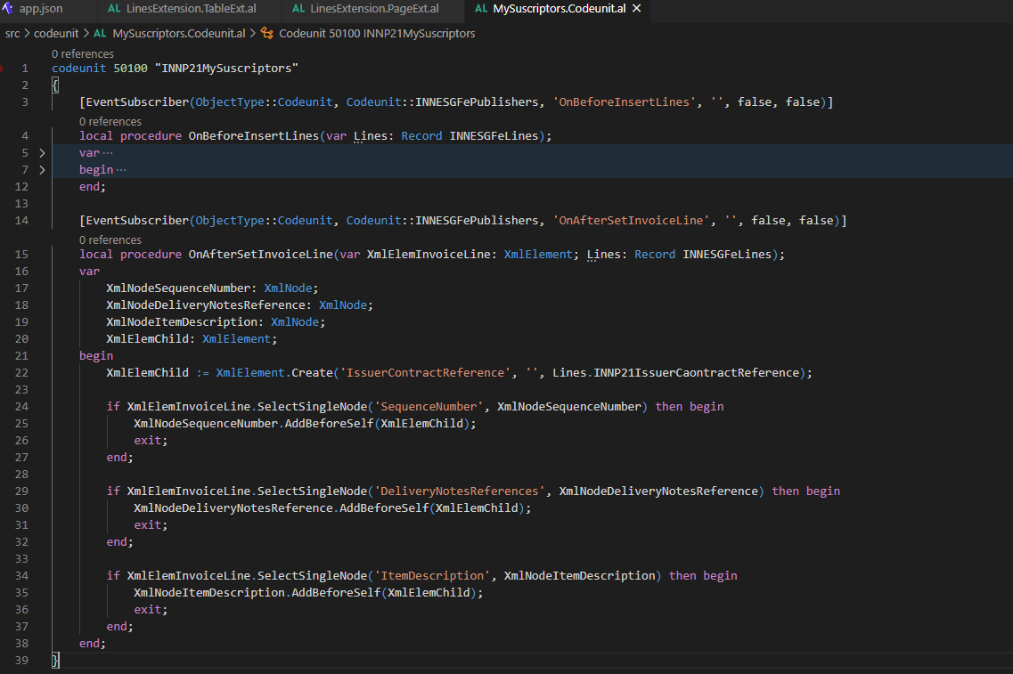Open the 0 references CodeLens above OnAfterSetInvoiceLine
The image size is (1013, 674).
(x=110, y=240)
